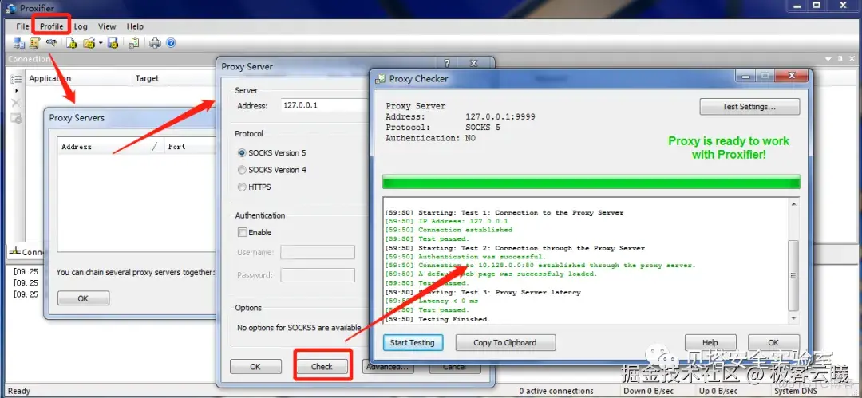The image size is (862, 398).
Task: Open the Help menu
Action: 135,26
